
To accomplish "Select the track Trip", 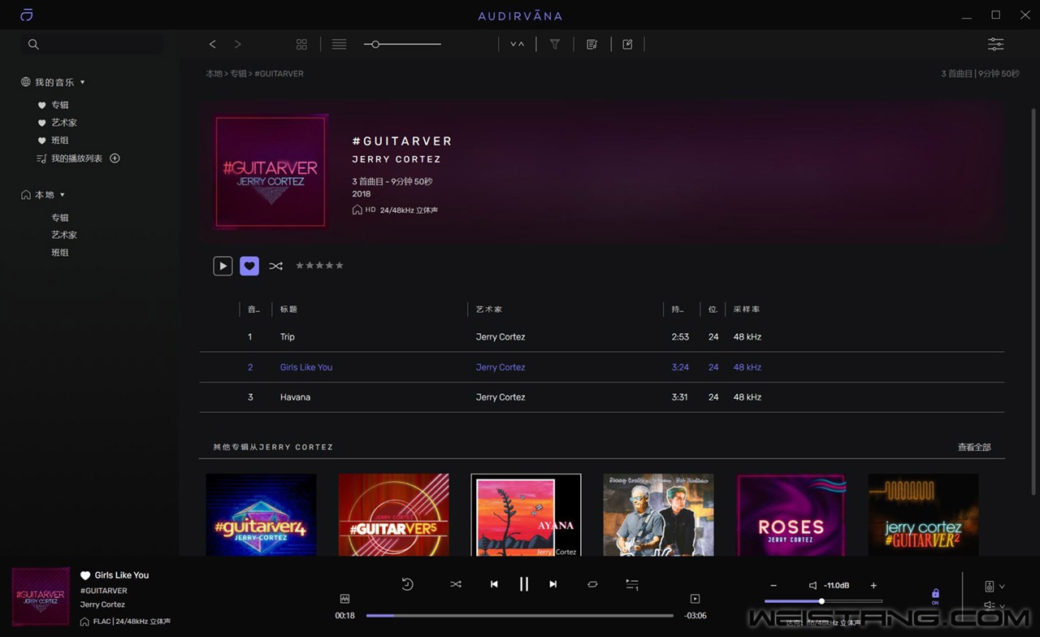I will click(601, 336).
